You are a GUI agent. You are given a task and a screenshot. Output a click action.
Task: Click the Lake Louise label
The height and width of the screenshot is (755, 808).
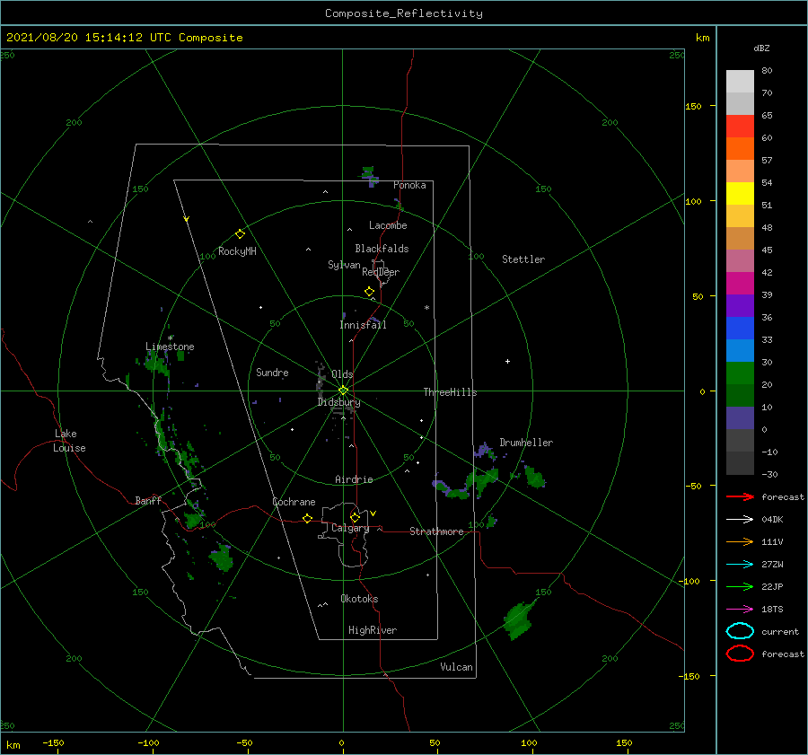point(69,441)
